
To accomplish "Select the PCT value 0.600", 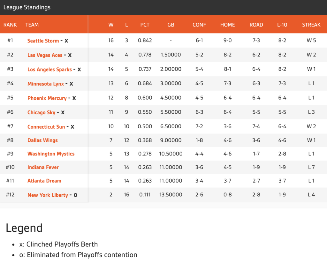I will point(145,98).
